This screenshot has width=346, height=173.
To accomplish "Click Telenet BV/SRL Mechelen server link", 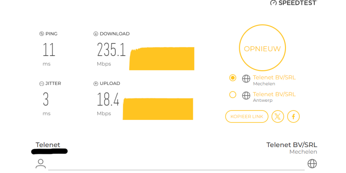I will pyautogui.click(x=274, y=78).
